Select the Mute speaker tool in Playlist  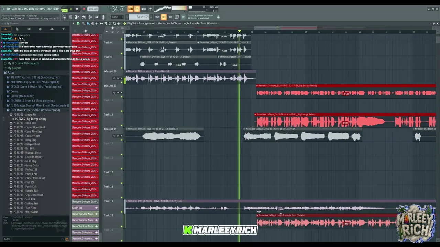coord(97,23)
